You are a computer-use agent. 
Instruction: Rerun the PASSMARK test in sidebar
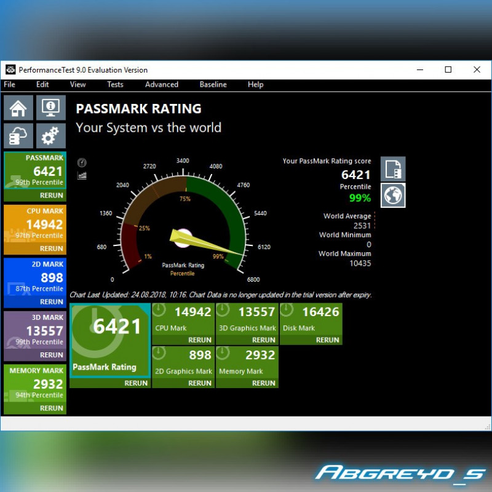pos(51,195)
